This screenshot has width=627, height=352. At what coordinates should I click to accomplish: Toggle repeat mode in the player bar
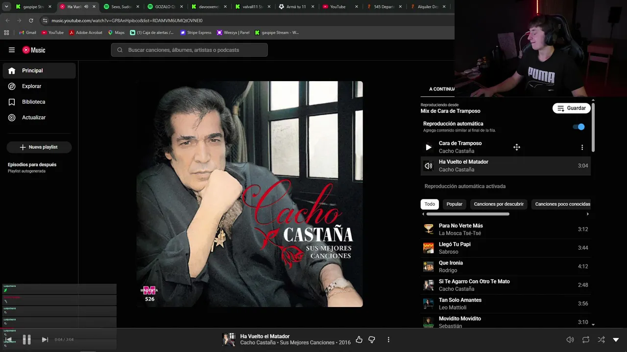point(586,340)
